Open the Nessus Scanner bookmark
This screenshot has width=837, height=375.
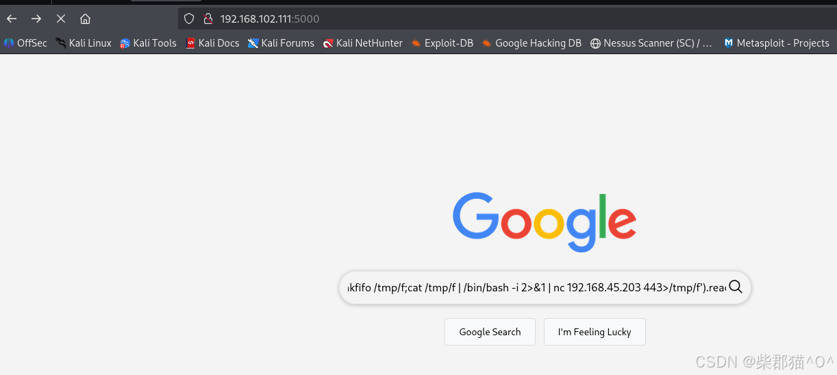(x=651, y=43)
